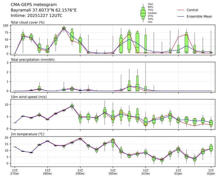This screenshot has width=218, height=178.
Task: Click the red Control legend line
Action: coord(181,10)
